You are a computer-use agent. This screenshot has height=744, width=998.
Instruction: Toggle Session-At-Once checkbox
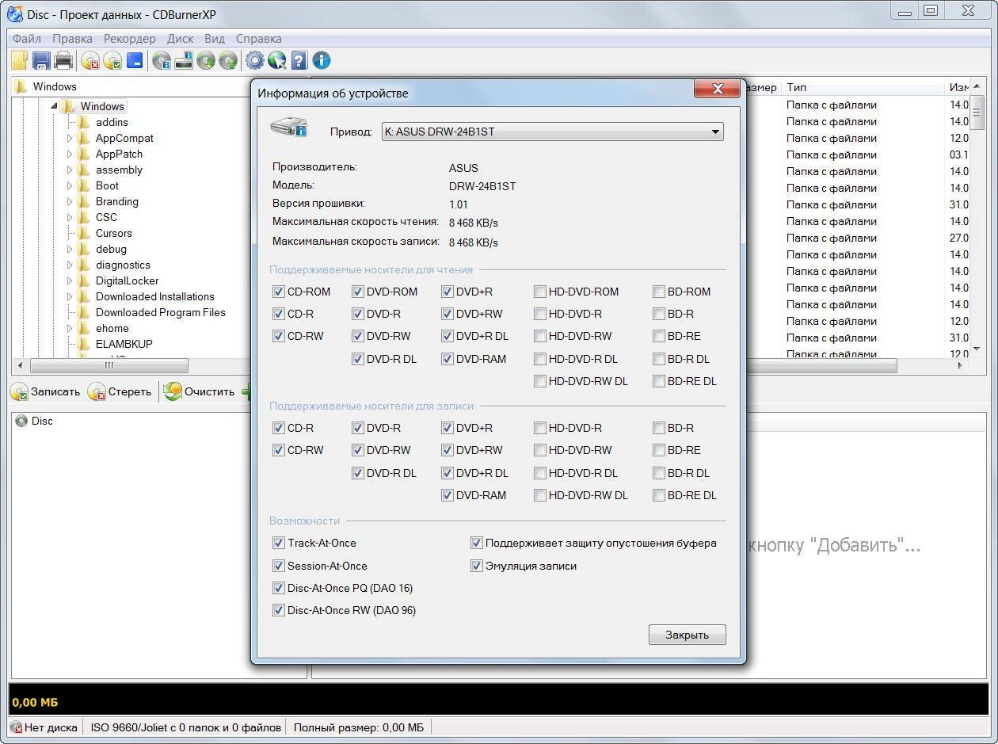pyautogui.click(x=278, y=566)
